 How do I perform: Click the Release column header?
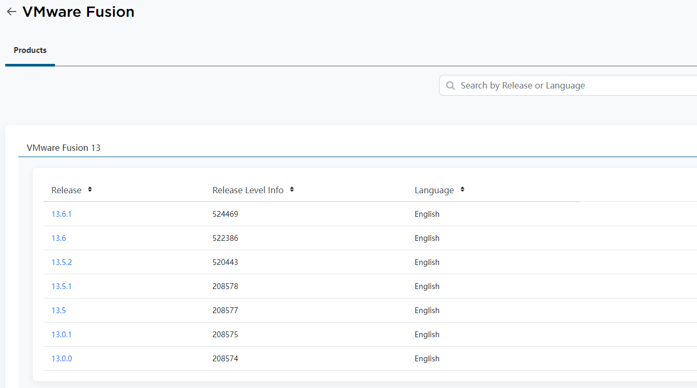pos(66,190)
